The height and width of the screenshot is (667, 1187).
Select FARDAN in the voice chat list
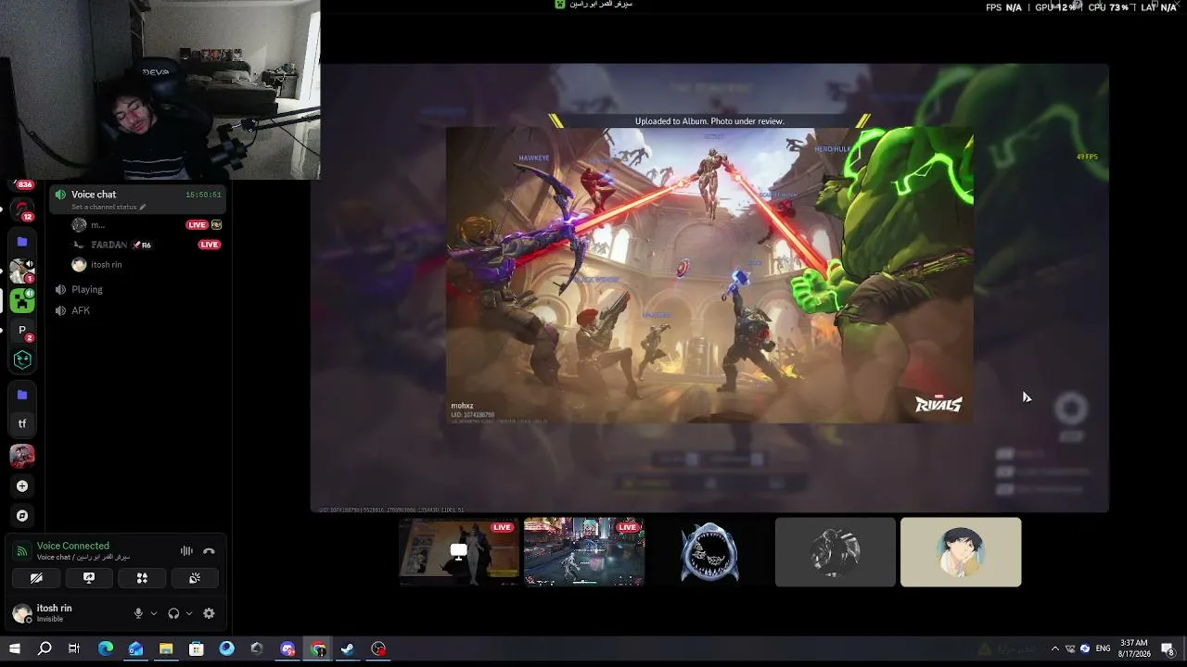(x=108, y=245)
